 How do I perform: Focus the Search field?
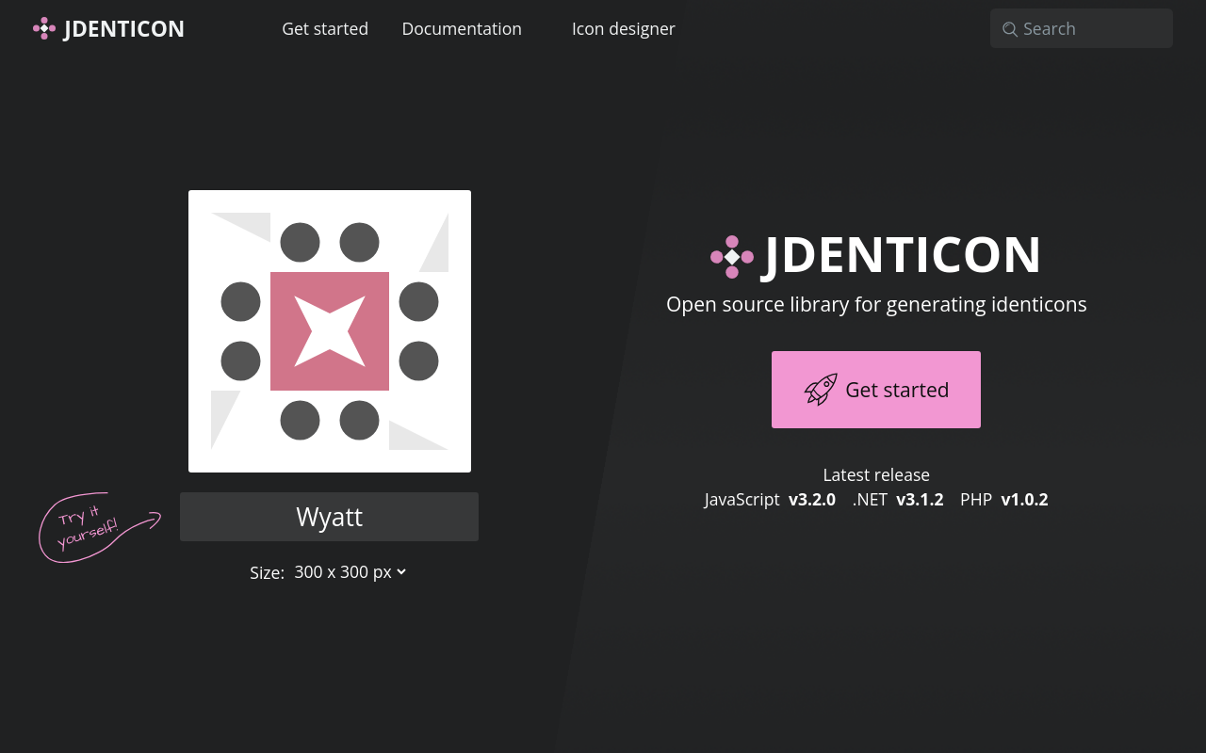1082,28
